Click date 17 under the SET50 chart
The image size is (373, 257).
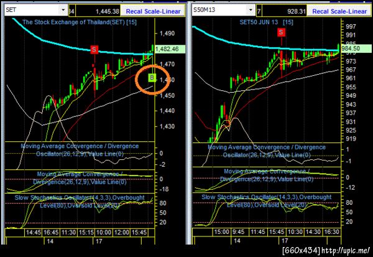pos(285,241)
